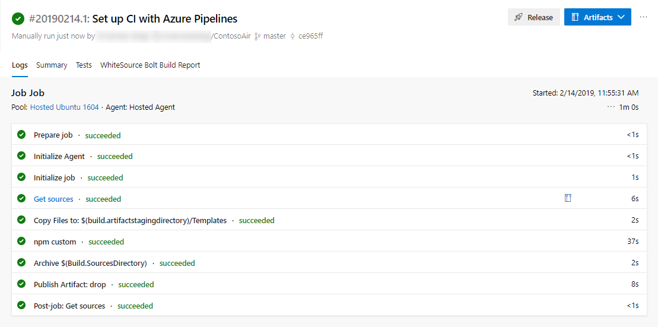The image size is (658, 327).
Task: Click the green check icon for Get sources
Action: [21, 199]
